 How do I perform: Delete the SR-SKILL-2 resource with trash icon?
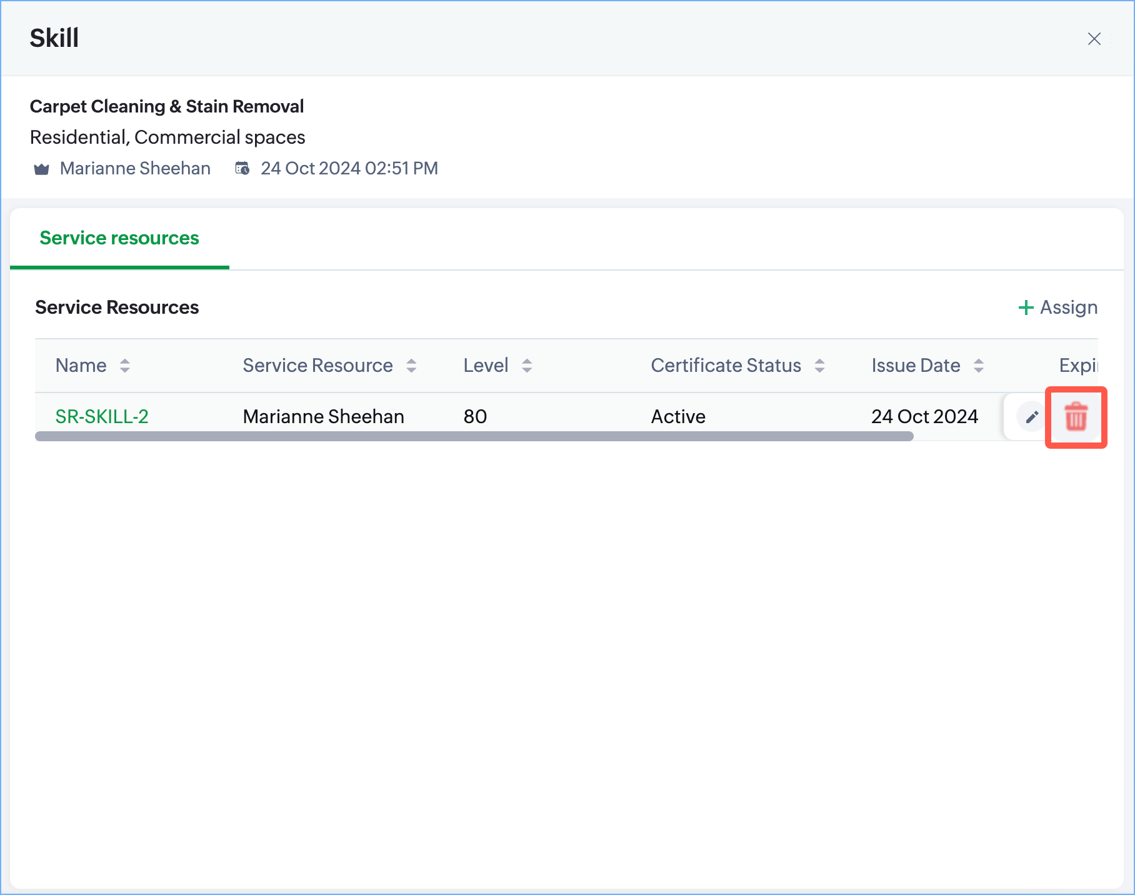[1076, 417]
